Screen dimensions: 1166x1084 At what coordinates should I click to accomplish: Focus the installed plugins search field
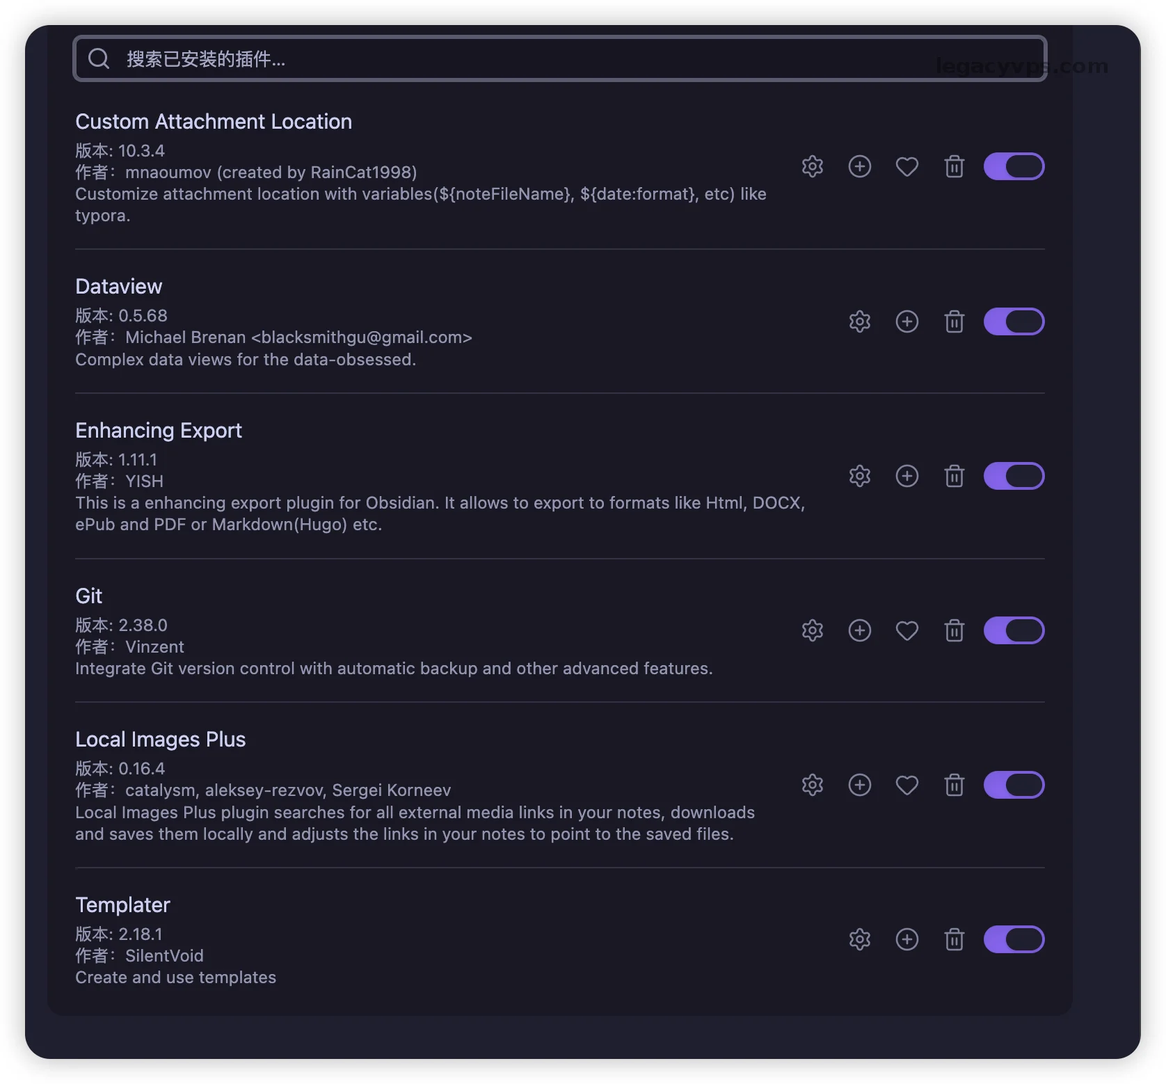[x=559, y=58]
